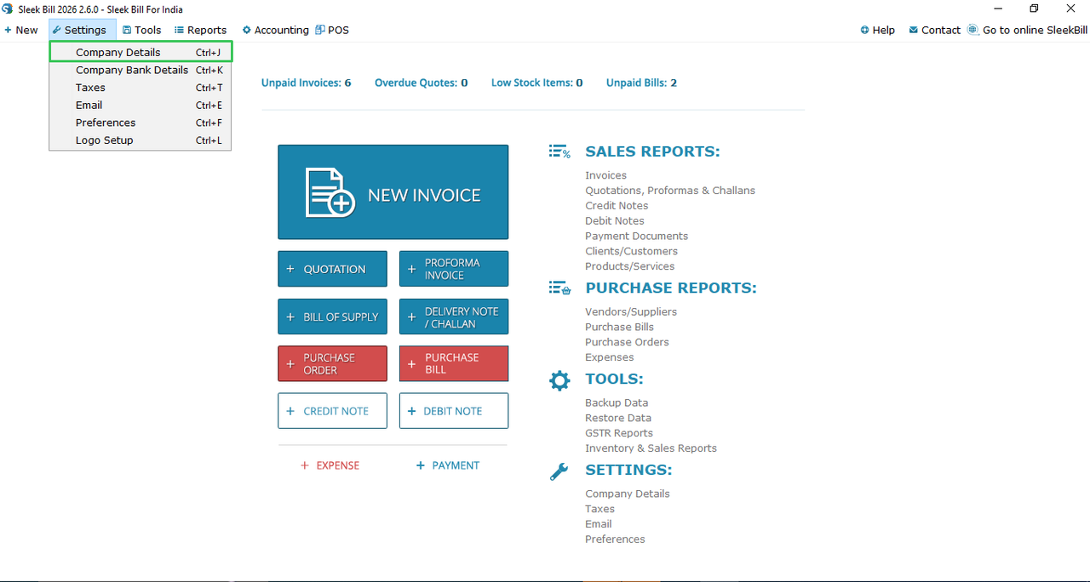This screenshot has width=1090, height=582.
Task: Record a new Payment
Action: point(448,465)
